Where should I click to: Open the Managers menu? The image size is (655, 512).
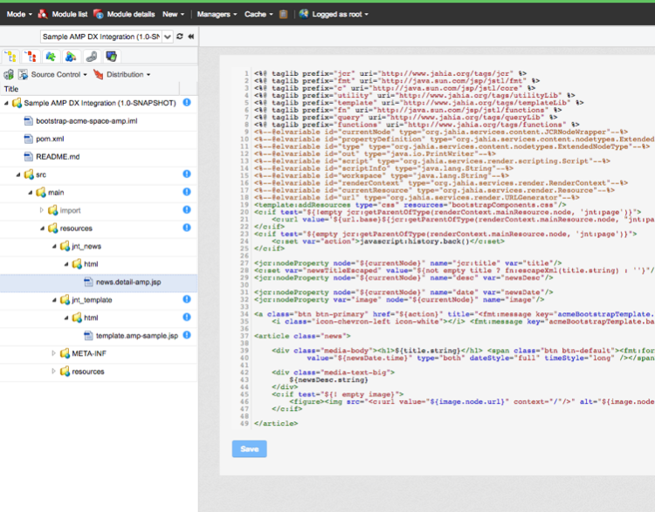(217, 14)
